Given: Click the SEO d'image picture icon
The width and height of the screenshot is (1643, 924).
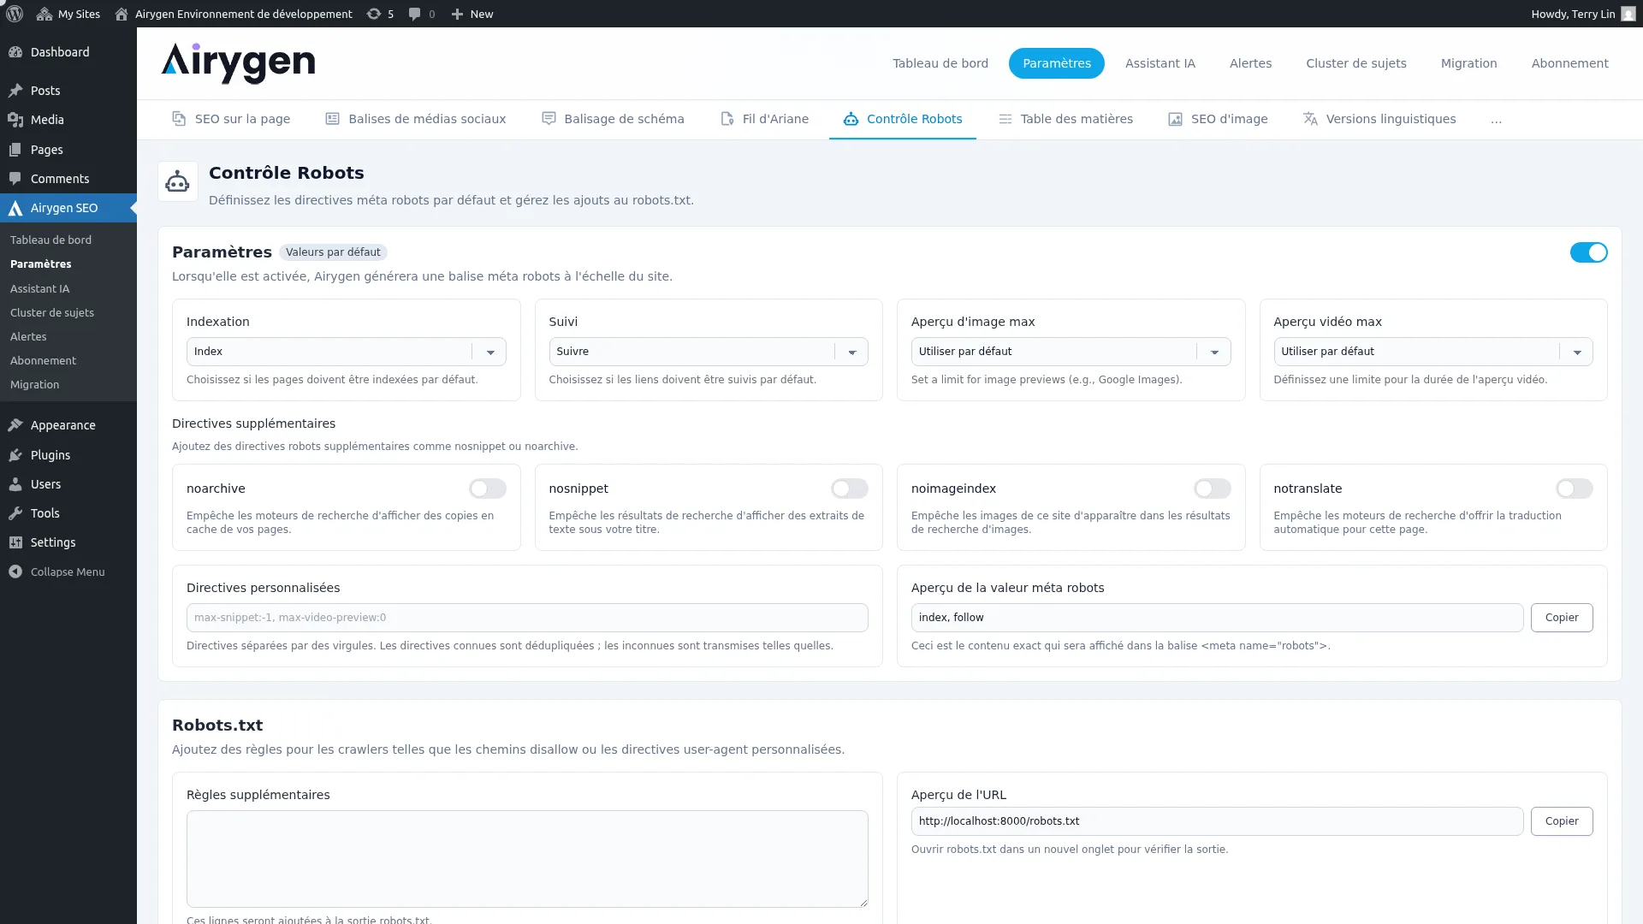Looking at the screenshot, I should (1176, 119).
